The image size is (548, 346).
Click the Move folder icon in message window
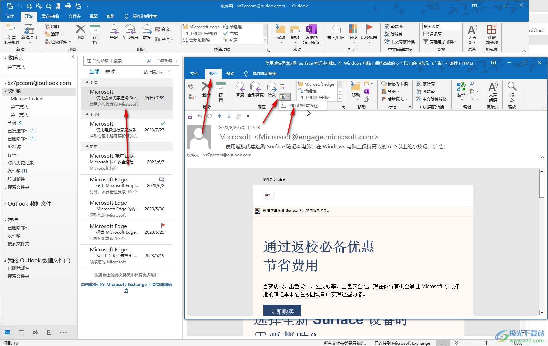356,87
